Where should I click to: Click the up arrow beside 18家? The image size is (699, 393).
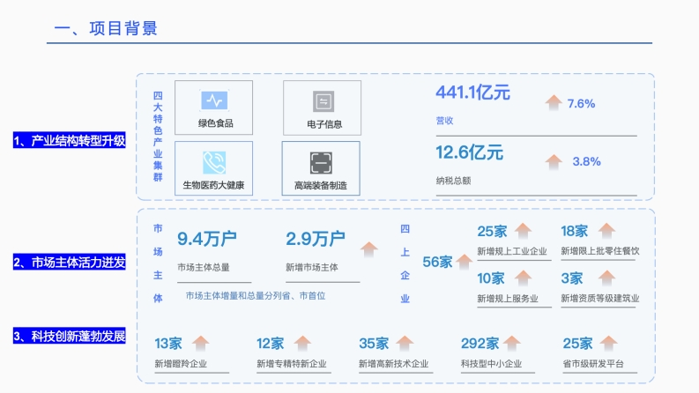[606, 230]
